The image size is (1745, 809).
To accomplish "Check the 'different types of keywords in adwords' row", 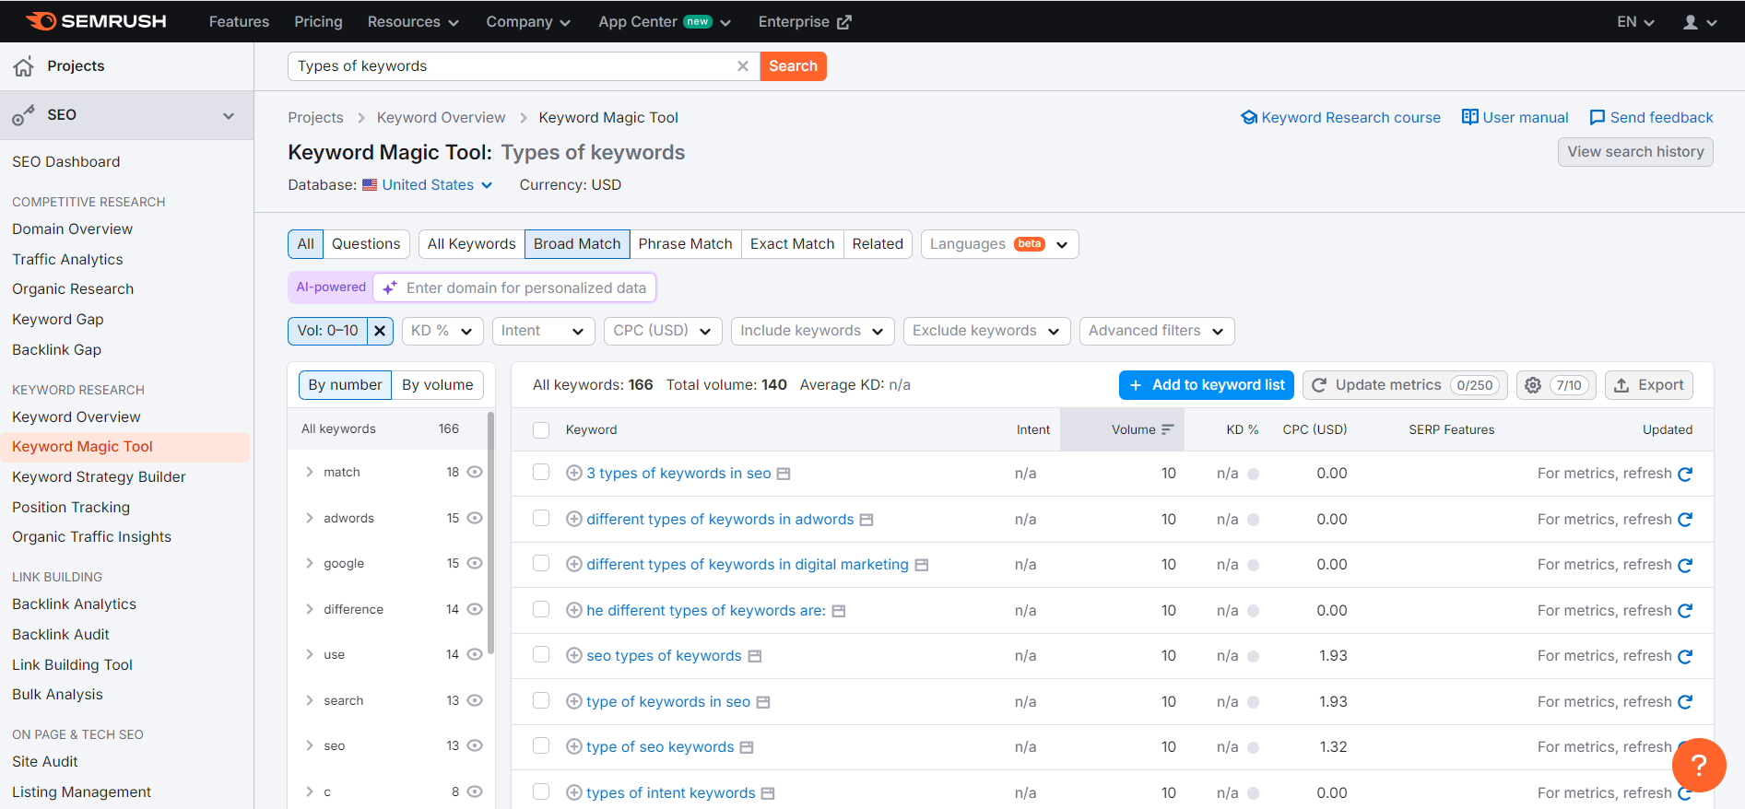I will pos(541,518).
